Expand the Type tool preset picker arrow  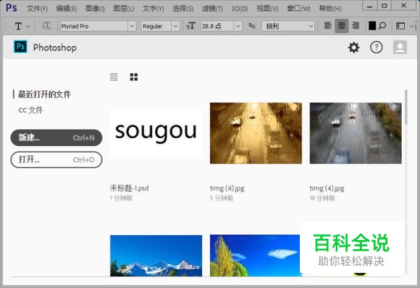(28, 27)
